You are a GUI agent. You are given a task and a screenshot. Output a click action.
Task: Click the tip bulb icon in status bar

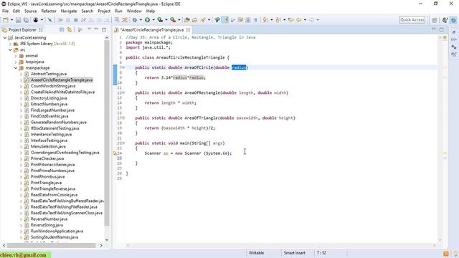[456, 254]
